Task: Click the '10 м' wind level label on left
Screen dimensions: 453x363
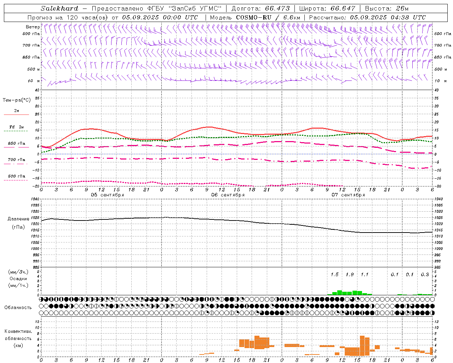Action: (x=34, y=81)
